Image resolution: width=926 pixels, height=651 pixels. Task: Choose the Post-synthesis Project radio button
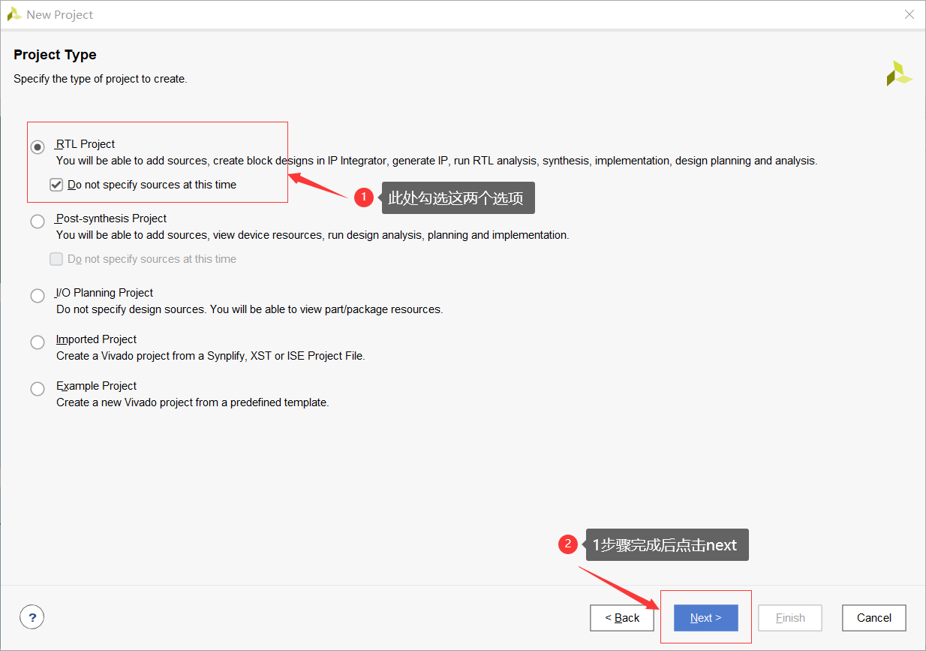38,222
